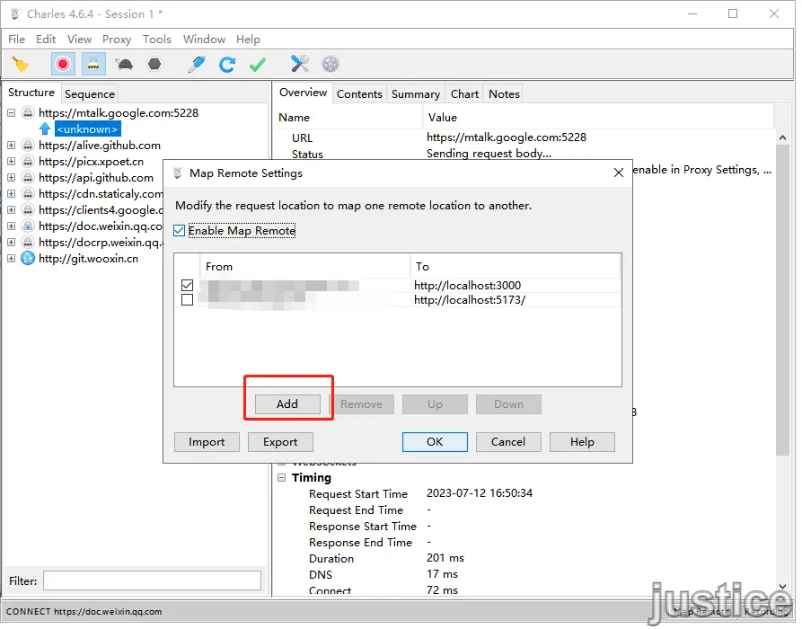Open the Settings gear icon

coord(330,65)
